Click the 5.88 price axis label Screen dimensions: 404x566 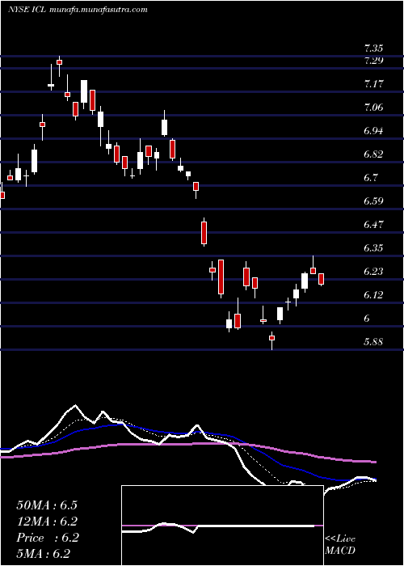(x=373, y=342)
